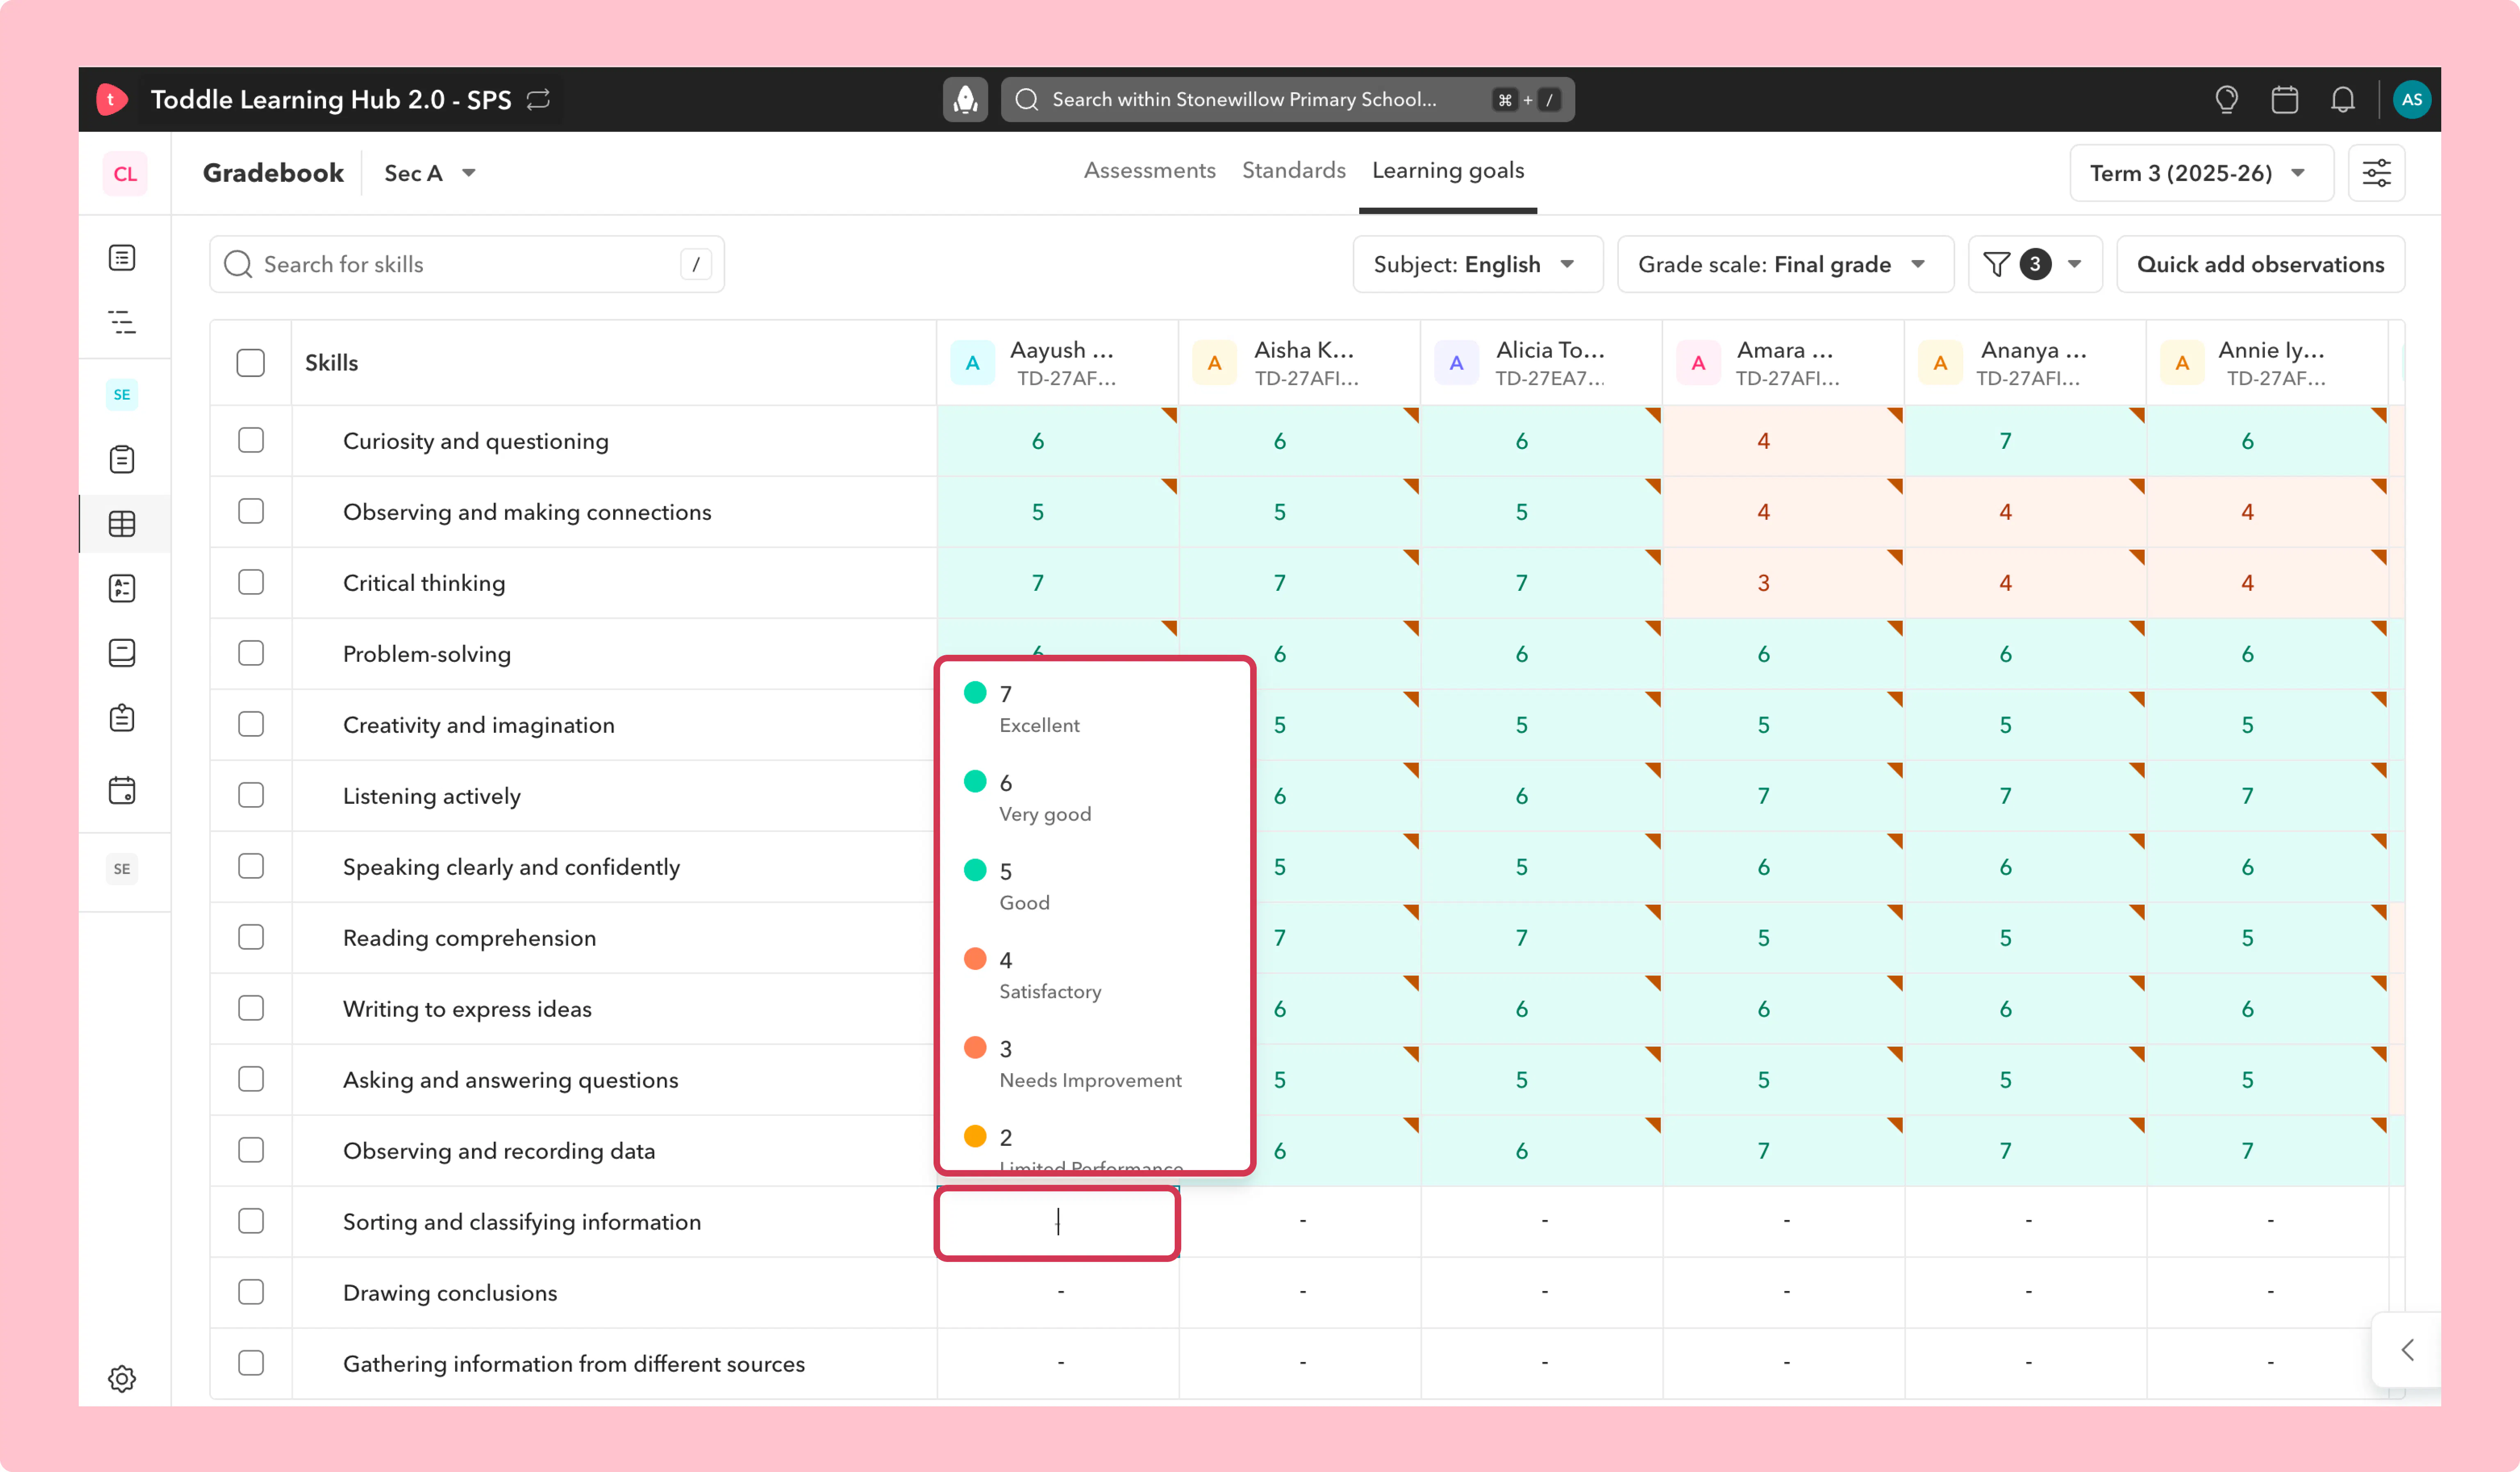The height and width of the screenshot is (1472, 2520).
Task: Click the Search for skills field
Action: 467,264
